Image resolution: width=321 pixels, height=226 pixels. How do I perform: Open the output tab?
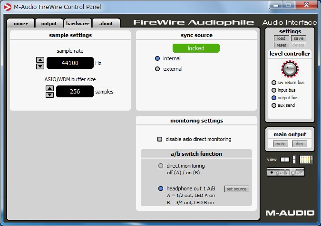click(x=49, y=23)
